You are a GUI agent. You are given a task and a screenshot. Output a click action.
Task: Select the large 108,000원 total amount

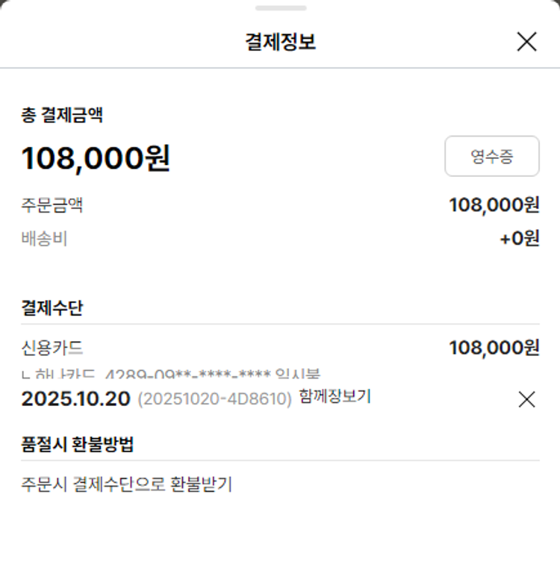click(x=96, y=158)
